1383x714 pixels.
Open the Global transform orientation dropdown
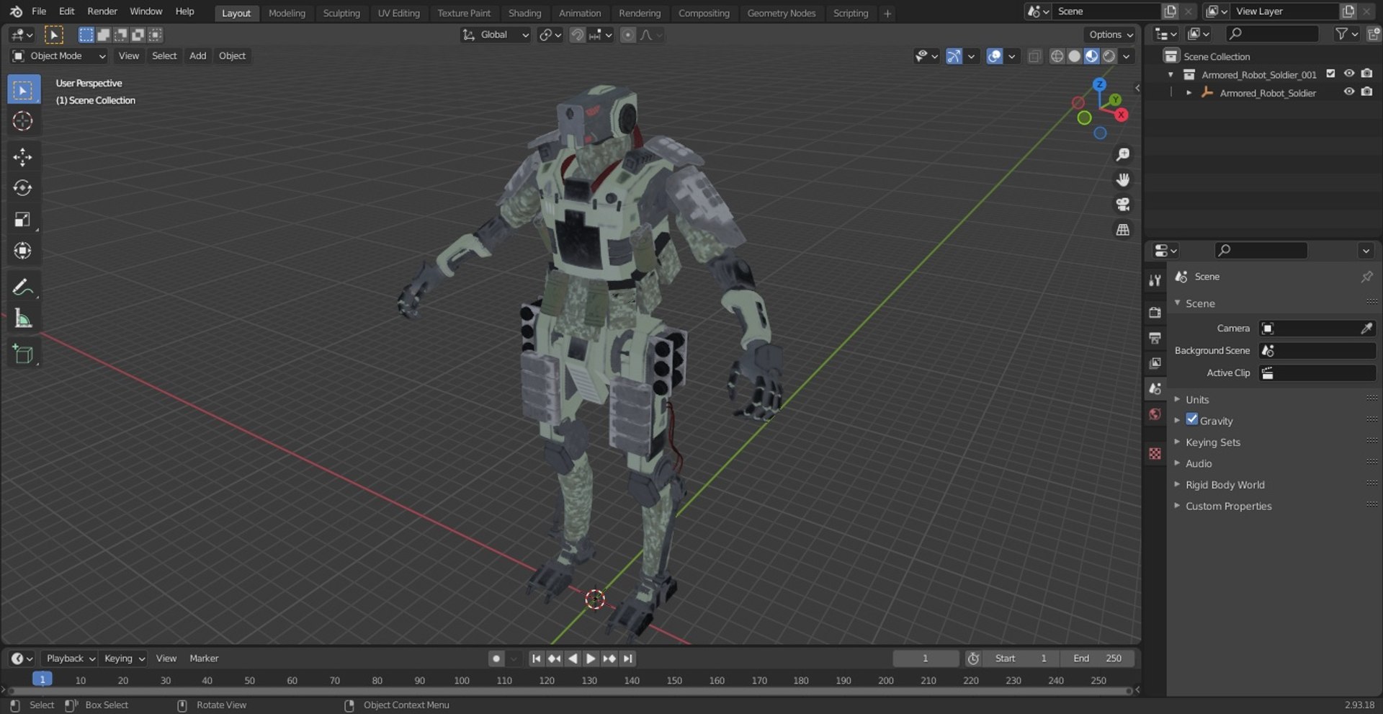[x=496, y=35]
